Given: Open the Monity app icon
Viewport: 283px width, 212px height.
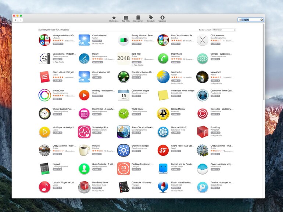Looking at the screenshot, I should (x=84, y=58).
